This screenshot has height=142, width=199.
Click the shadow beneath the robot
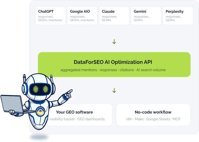click(39, 137)
